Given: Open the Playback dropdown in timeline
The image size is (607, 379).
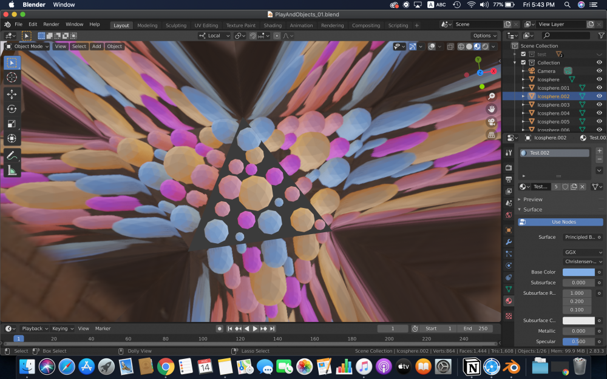Looking at the screenshot, I should [x=35, y=328].
